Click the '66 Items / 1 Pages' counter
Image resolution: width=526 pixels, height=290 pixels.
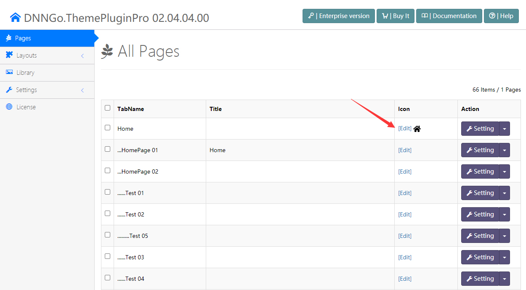click(x=497, y=90)
